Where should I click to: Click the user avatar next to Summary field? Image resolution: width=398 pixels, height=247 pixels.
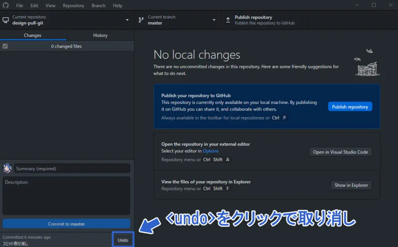[7, 168]
